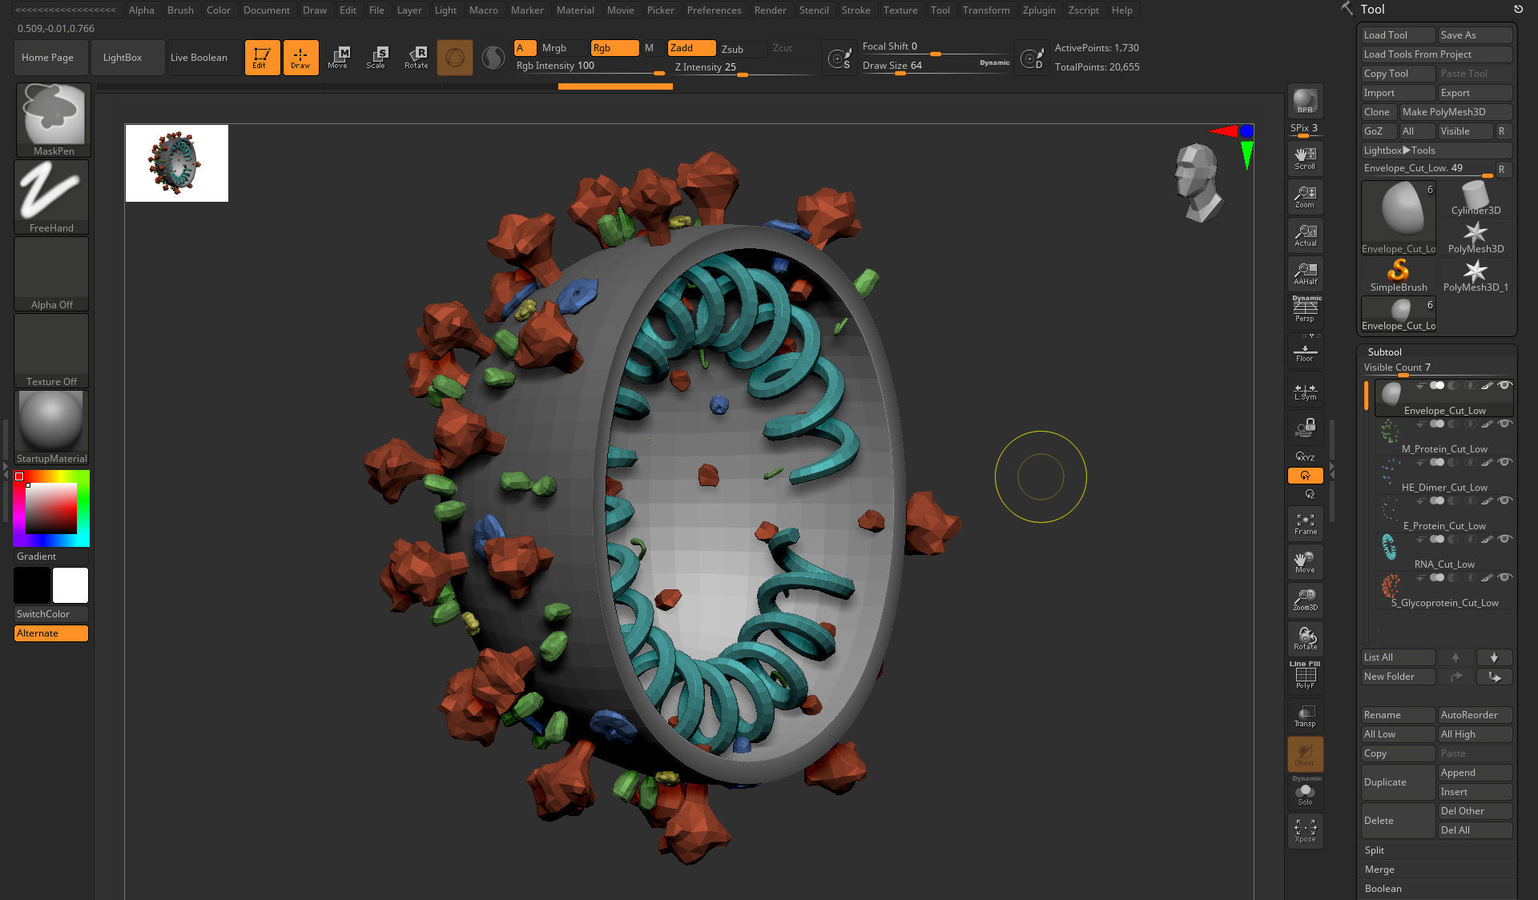Toggle Ghost transparency
This screenshot has height=900, width=1538.
pos(1305,753)
